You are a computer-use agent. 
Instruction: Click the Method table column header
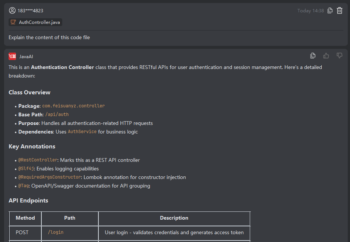coord(25,218)
